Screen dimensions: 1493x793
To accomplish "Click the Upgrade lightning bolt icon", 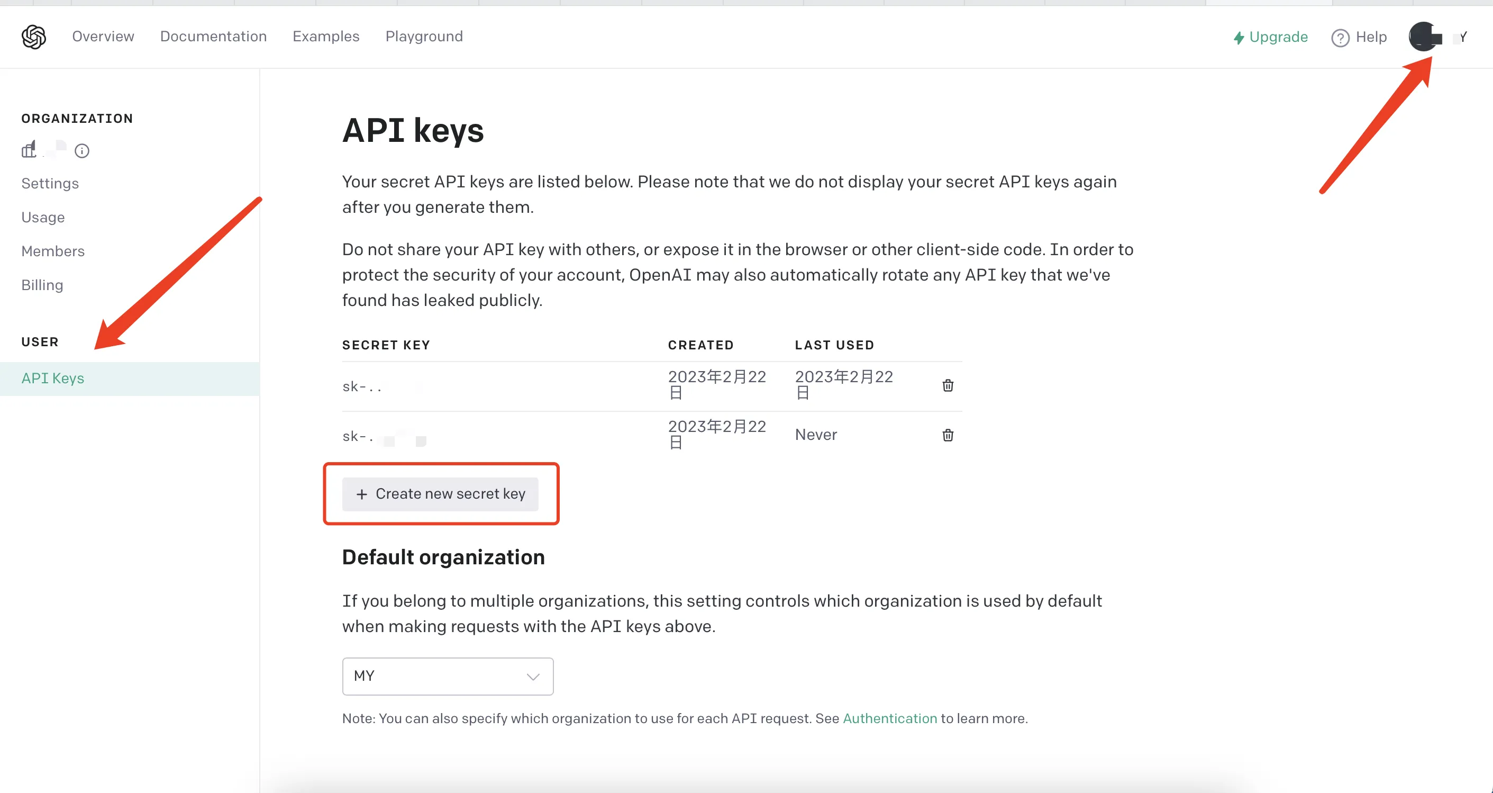I will coord(1239,38).
